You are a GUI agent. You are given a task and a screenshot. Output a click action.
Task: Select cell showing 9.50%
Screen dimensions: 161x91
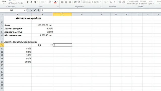coord(42,29)
